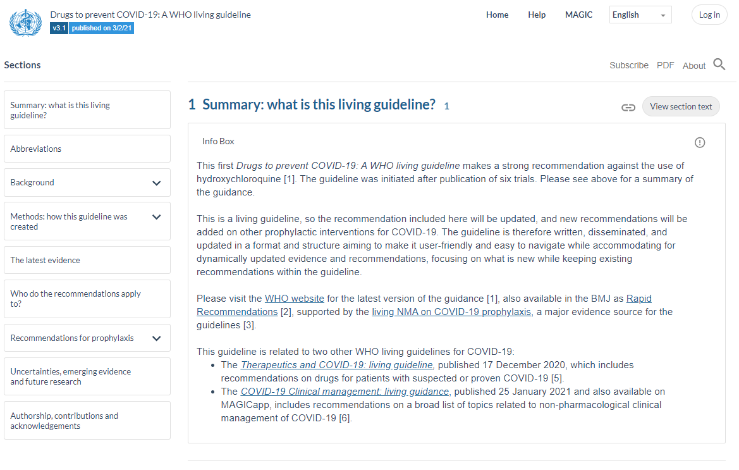Click the Info Box label
The image size is (739, 470).
[218, 142]
